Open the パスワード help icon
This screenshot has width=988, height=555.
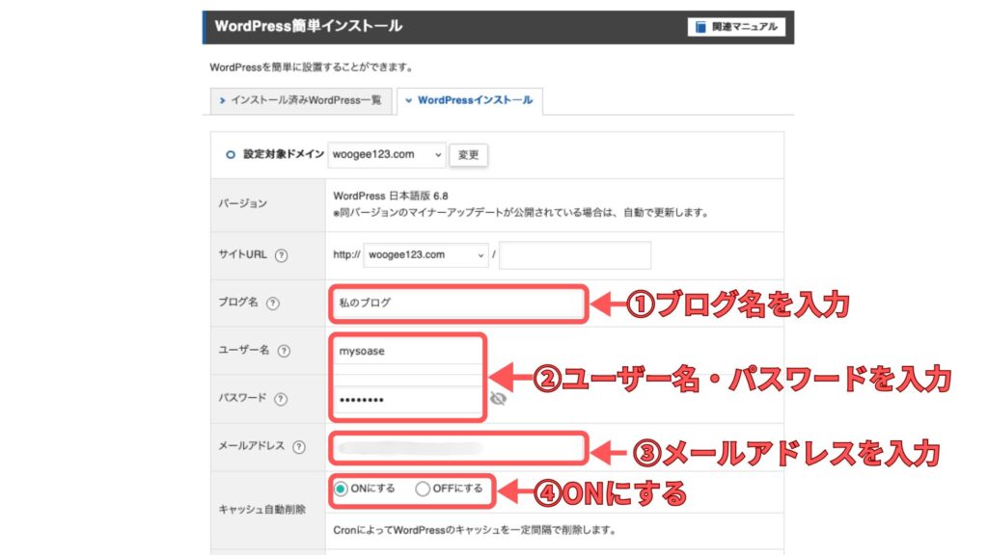point(281,399)
